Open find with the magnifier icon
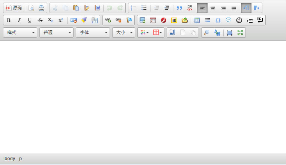Viewport: 286px width, 165px height. coord(206,33)
